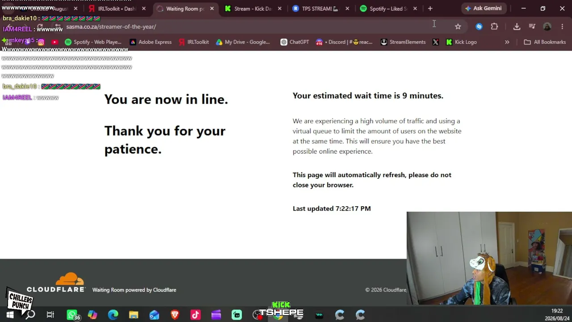572x322 pixels.
Task: Open Microsoft Edge from the taskbar
Action: click(113, 315)
